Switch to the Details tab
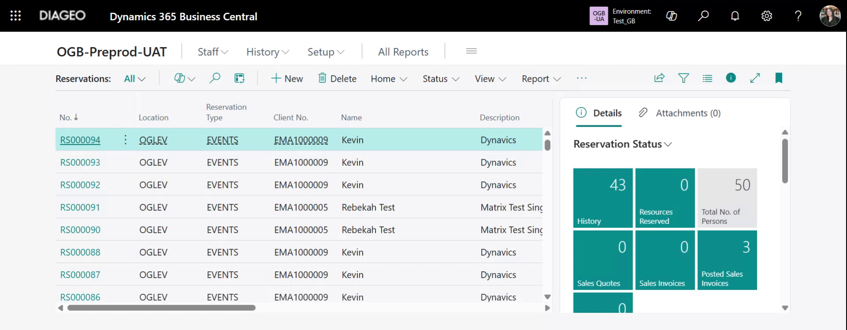This screenshot has width=847, height=330. click(599, 113)
